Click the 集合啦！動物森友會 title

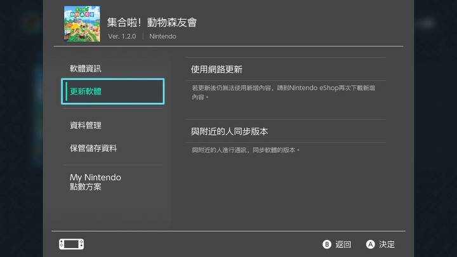tap(152, 22)
